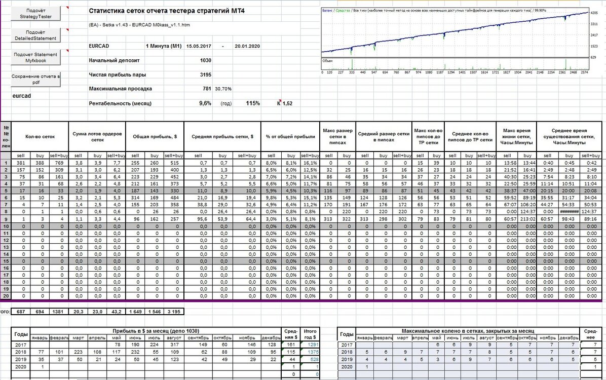Select 2018 yearly total 1375 cell
606x380 pixels.
tap(310, 352)
